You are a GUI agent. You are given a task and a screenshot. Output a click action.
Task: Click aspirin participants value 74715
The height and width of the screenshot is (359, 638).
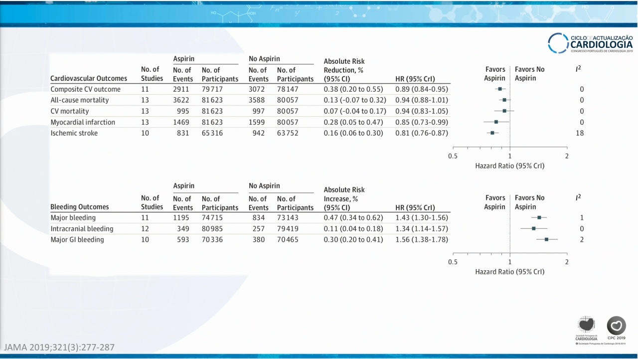pos(212,218)
